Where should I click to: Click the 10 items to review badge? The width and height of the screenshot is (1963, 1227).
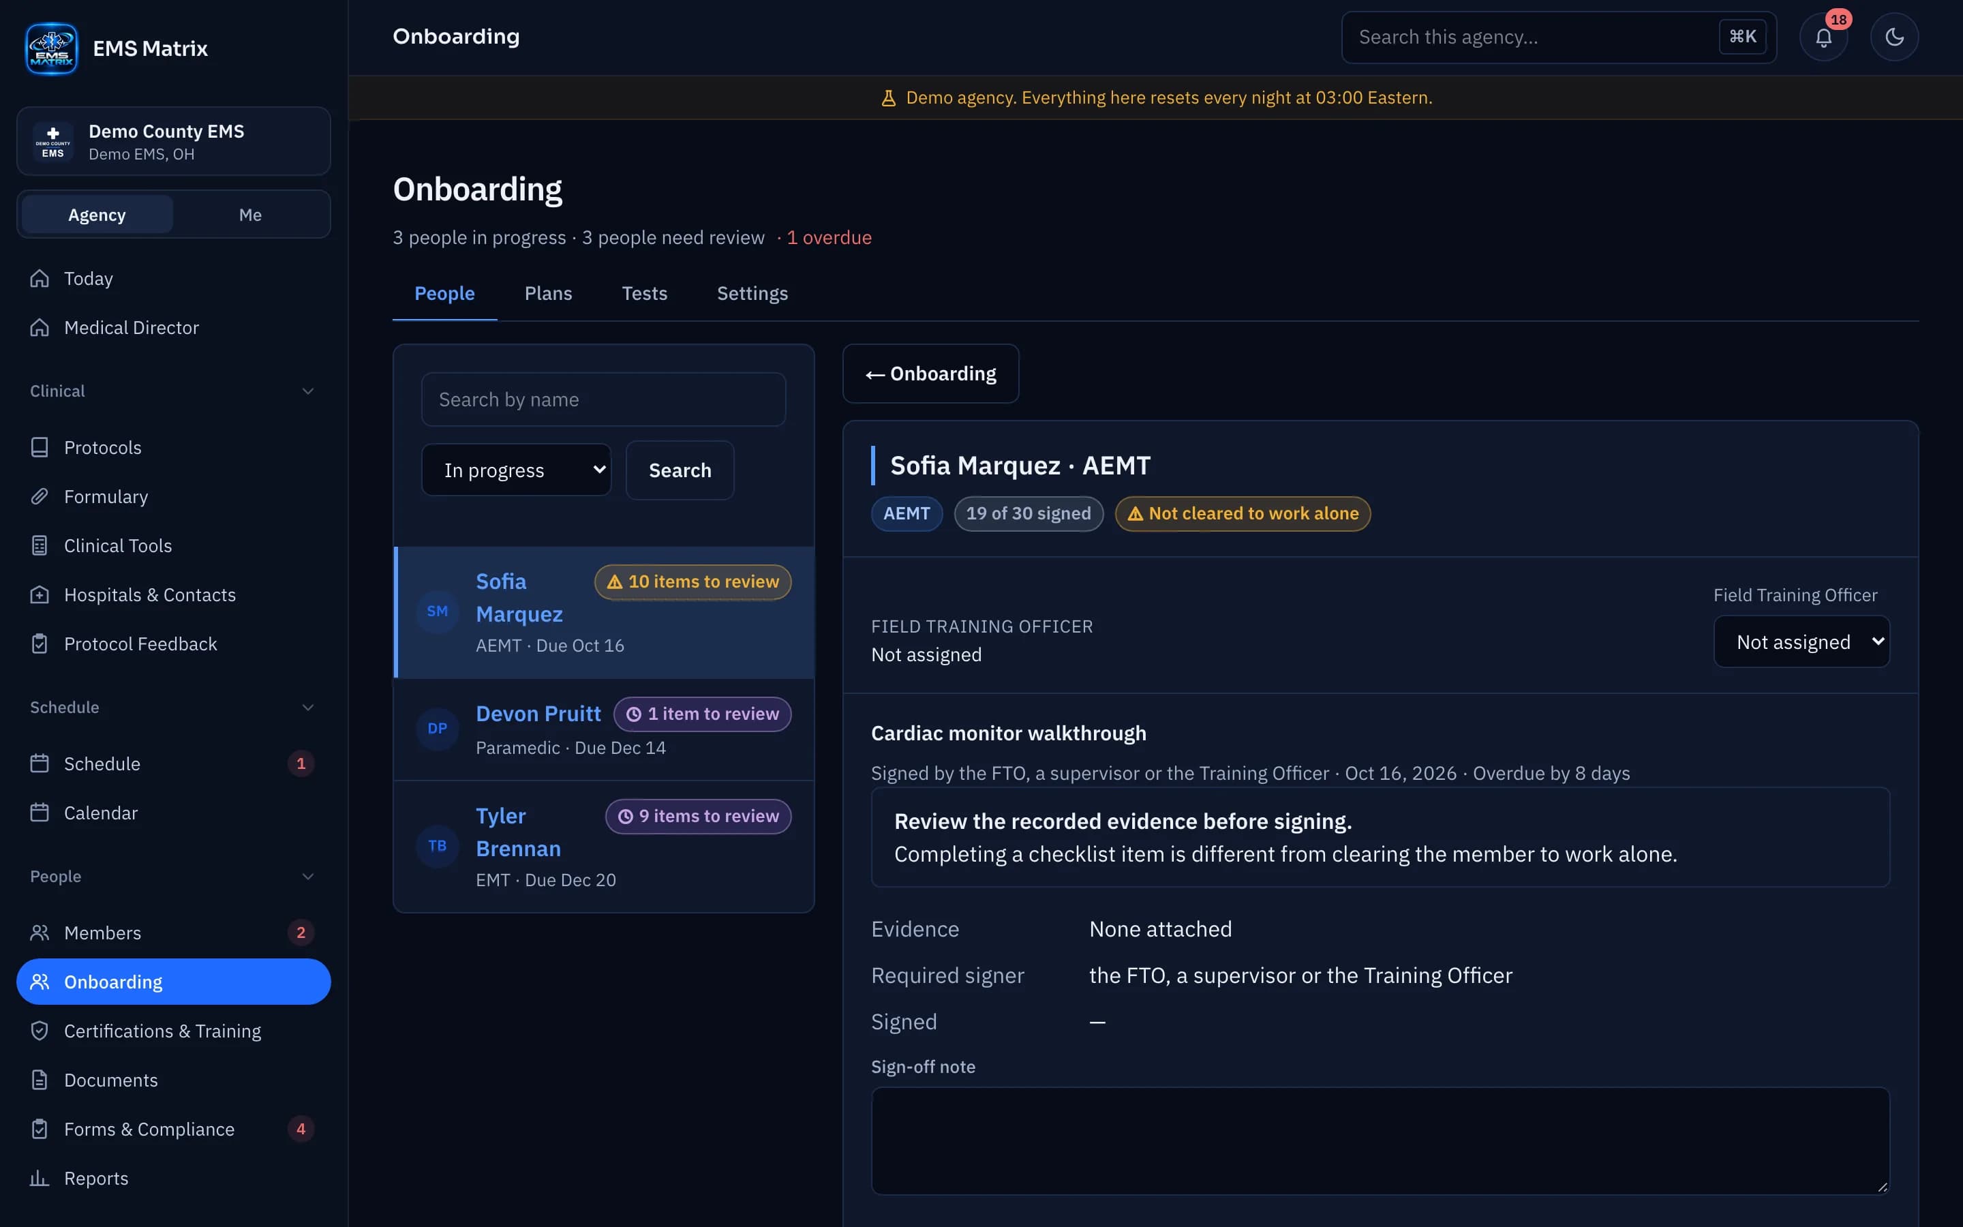click(693, 582)
